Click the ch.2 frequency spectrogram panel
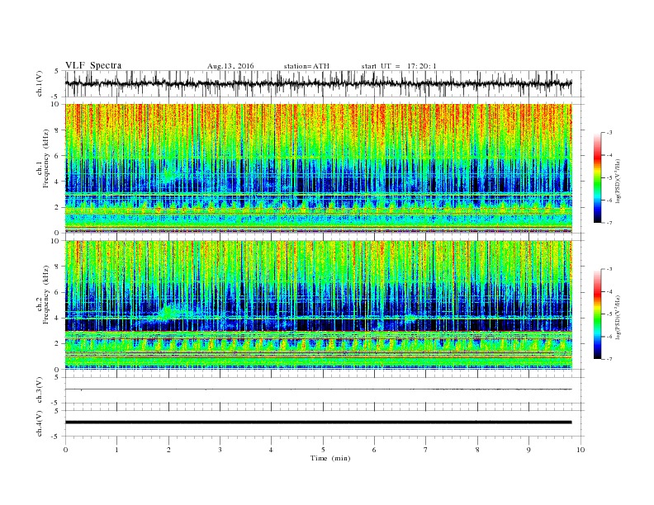The width and height of the screenshot is (654, 505). pos(319,305)
